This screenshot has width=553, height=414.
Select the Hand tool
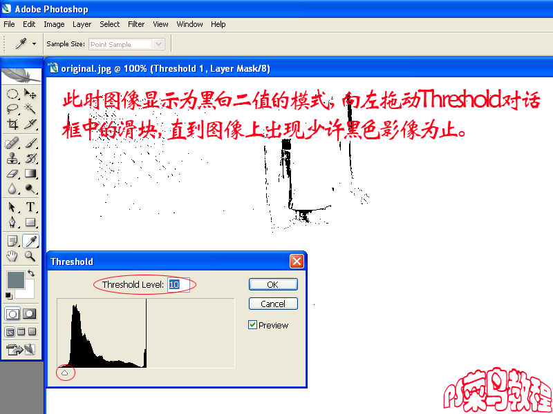click(x=12, y=256)
